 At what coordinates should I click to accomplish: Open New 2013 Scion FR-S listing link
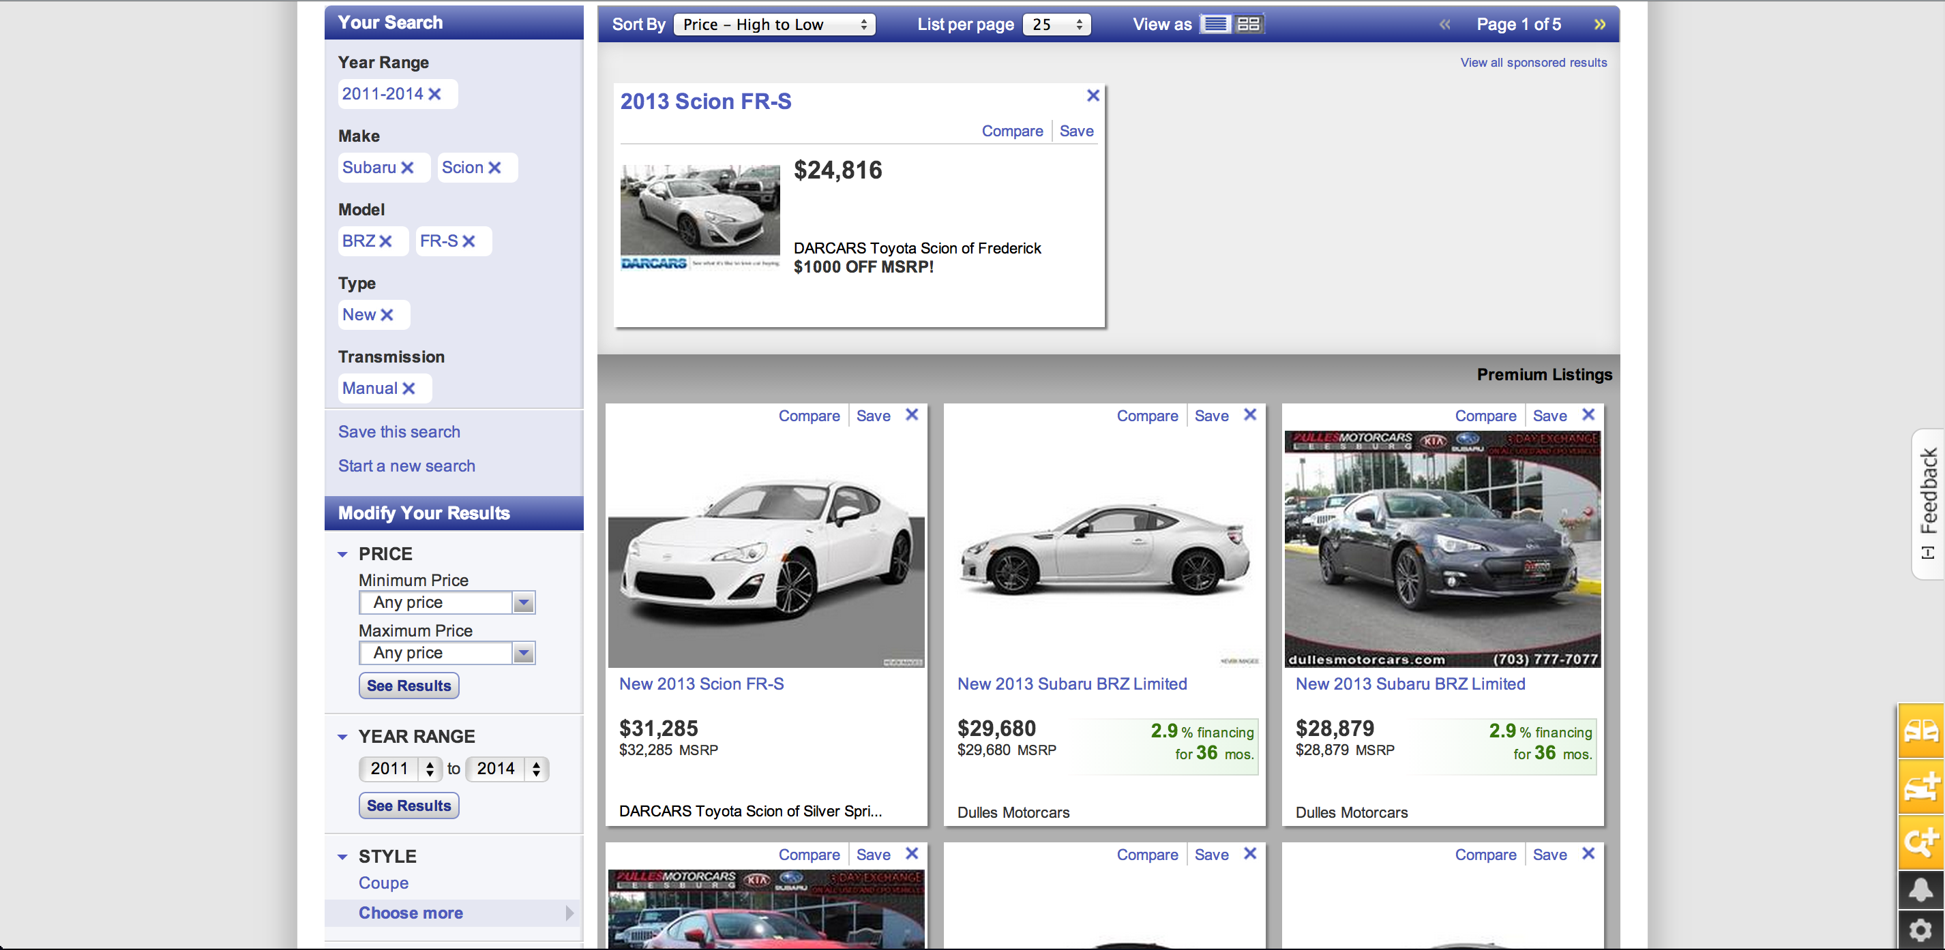click(700, 684)
